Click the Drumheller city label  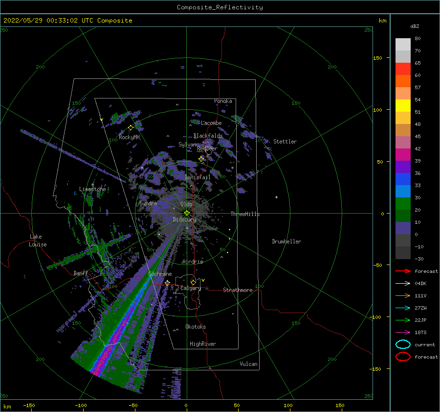[286, 242]
